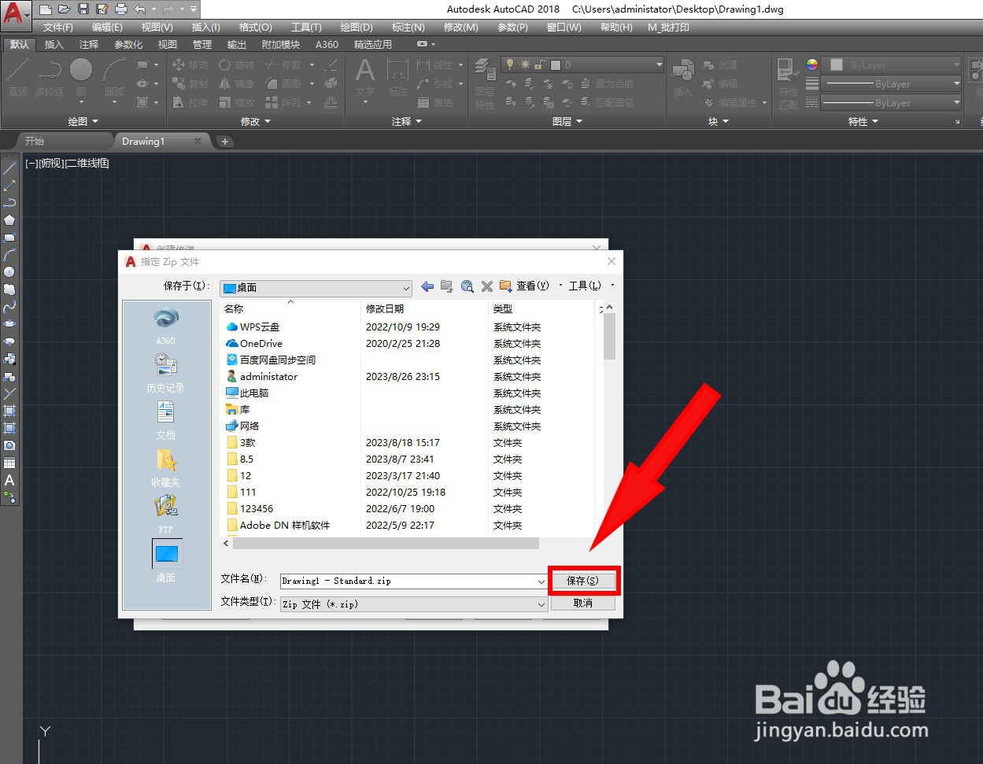Open the layer dropdown showing 0
The height and width of the screenshot is (764, 983).
(x=583, y=65)
